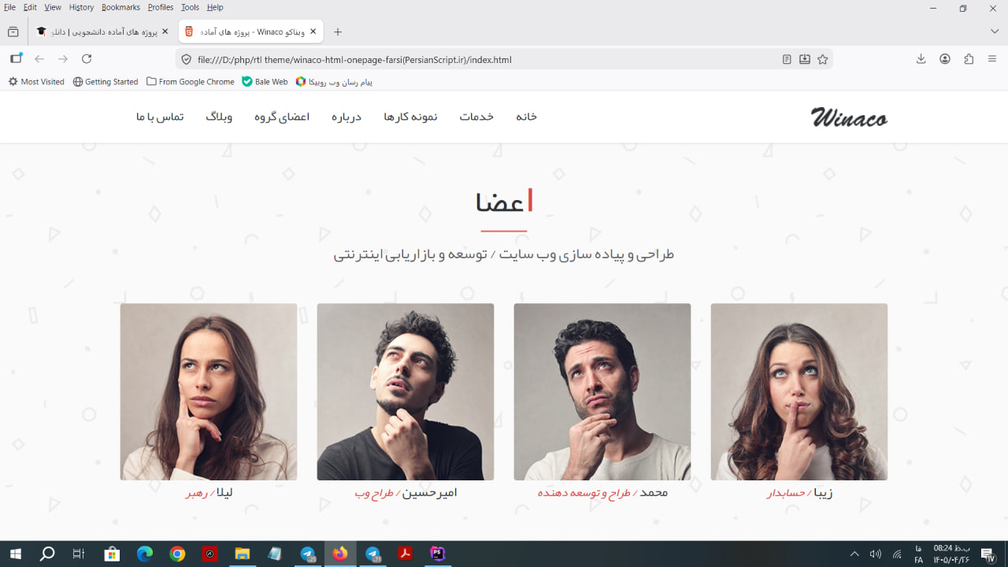Open the Firefox account icon
The width and height of the screenshot is (1008, 567).
click(945, 59)
